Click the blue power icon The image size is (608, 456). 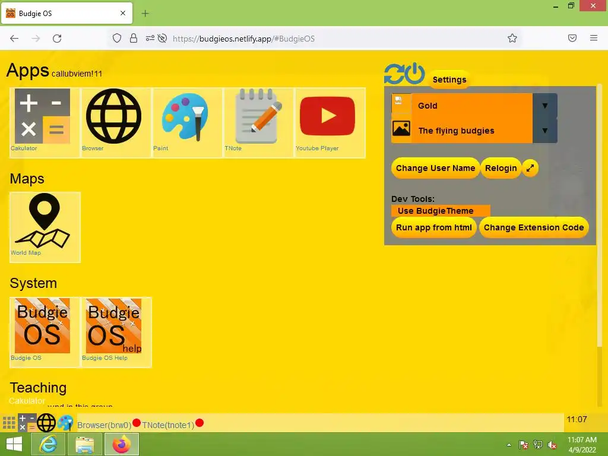pyautogui.click(x=414, y=73)
